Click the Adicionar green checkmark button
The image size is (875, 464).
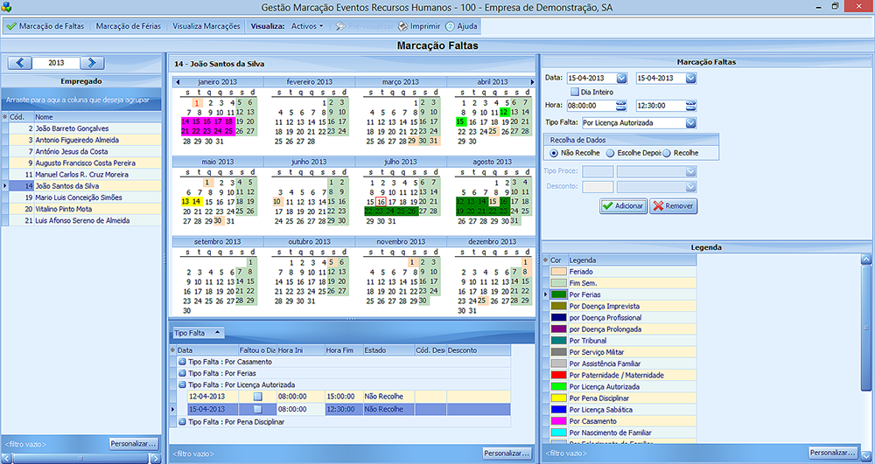623,206
